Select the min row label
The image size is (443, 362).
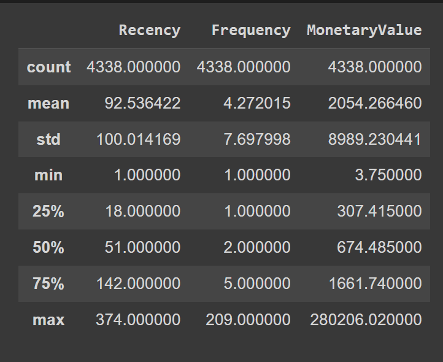(48, 175)
